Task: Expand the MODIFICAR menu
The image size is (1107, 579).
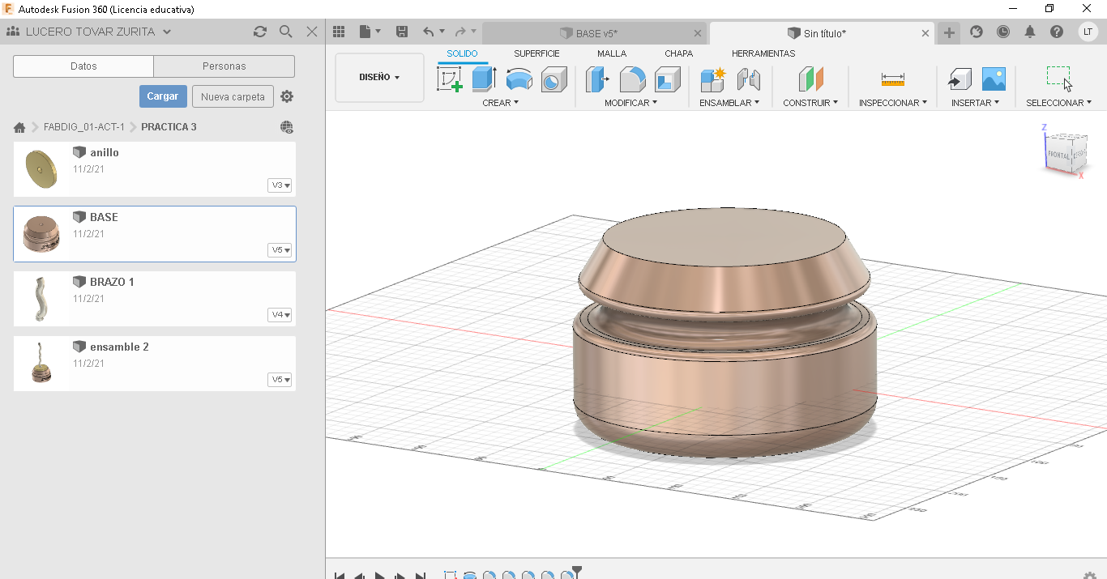Action: pos(630,103)
